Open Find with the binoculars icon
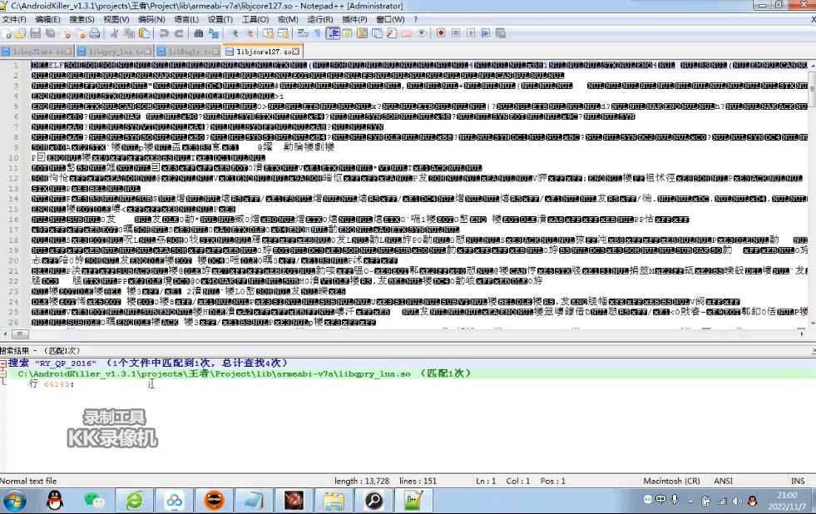The width and height of the screenshot is (816, 514). pos(198,33)
